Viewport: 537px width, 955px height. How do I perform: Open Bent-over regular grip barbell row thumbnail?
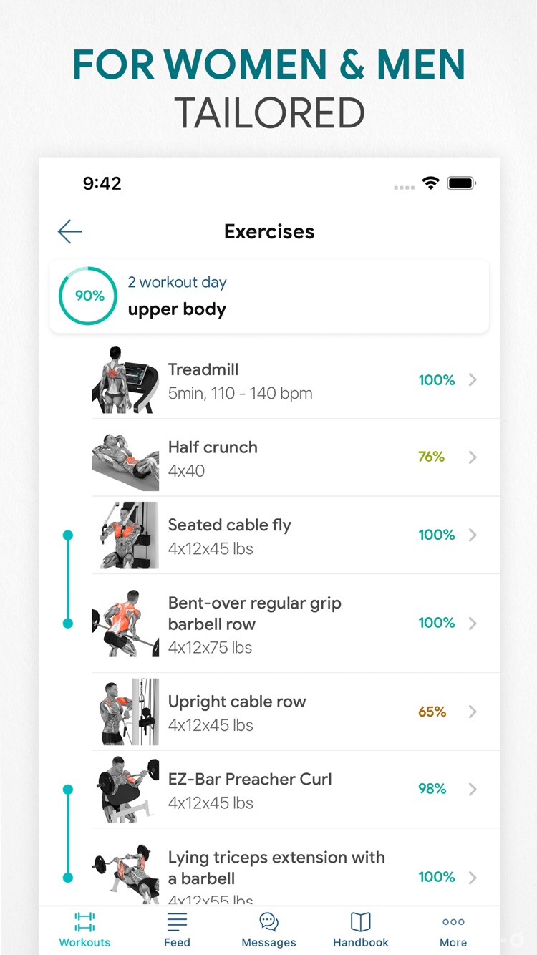[125, 623]
